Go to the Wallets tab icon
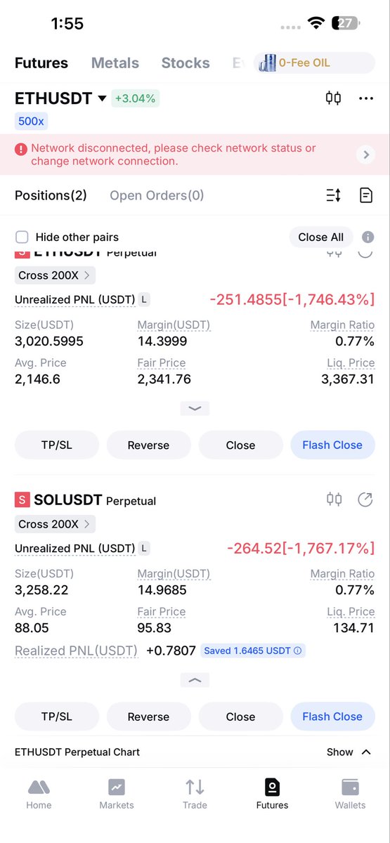Viewport: 390px width, 843px height. pyautogui.click(x=350, y=787)
